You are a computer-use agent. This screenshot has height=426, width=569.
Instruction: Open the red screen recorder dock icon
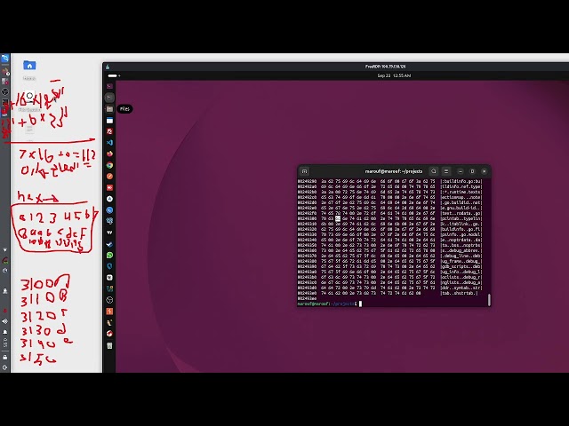pos(109,187)
